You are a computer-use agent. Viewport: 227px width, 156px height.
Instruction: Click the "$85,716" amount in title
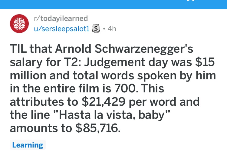[98, 128]
